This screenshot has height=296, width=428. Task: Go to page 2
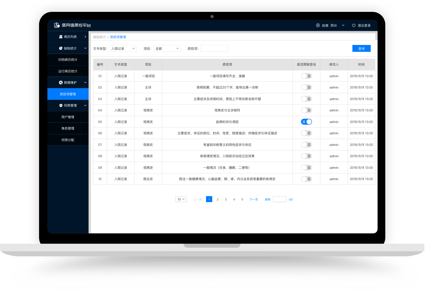point(217,199)
